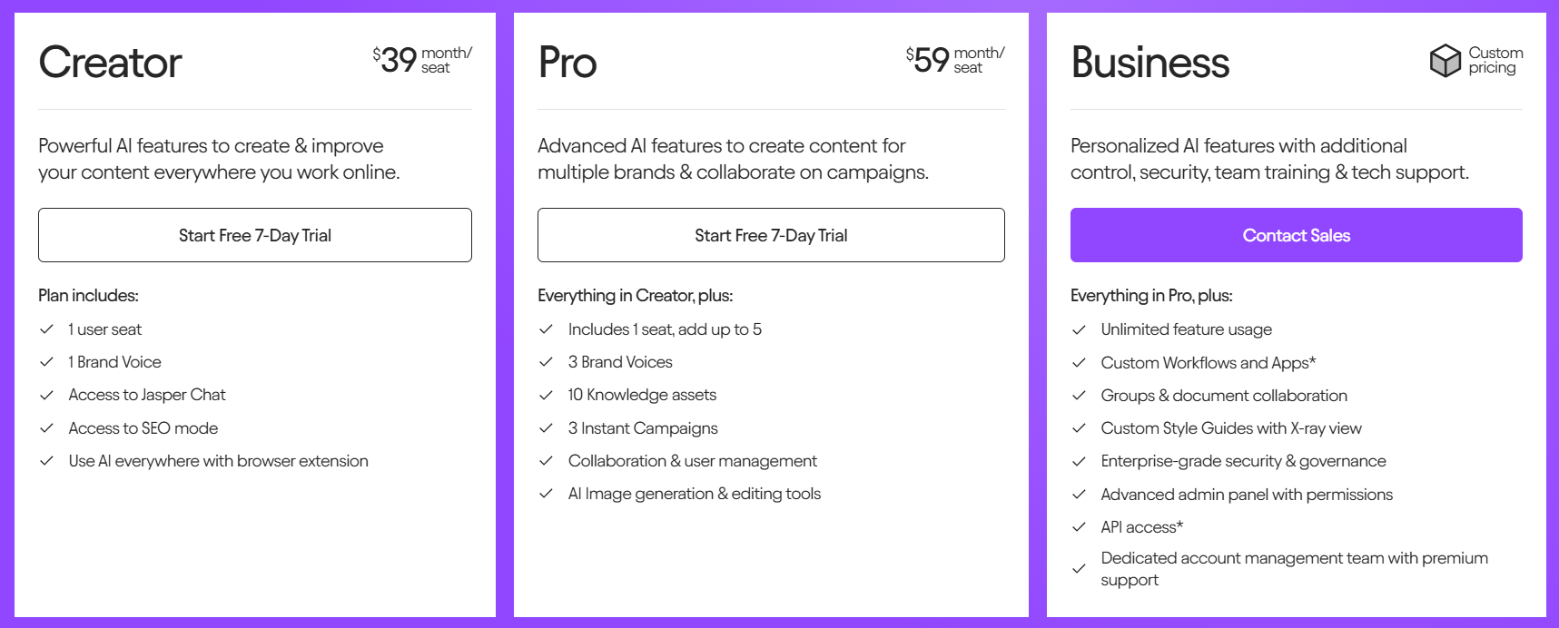Click the checkmark next to '10 Knowledge assets'
This screenshot has width=1559, height=628.
[547, 395]
